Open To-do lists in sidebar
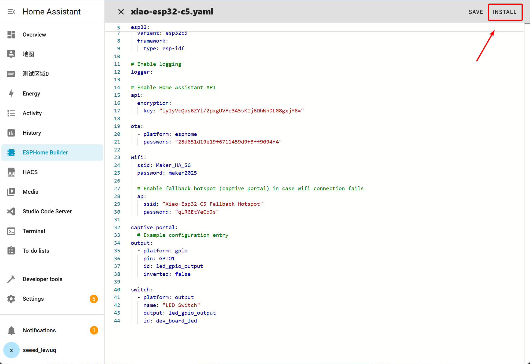 [36, 251]
